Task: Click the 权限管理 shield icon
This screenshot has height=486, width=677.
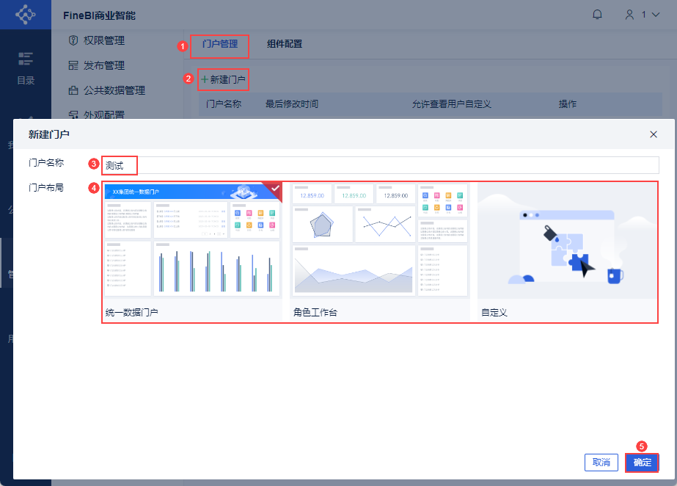Action: click(x=73, y=40)
